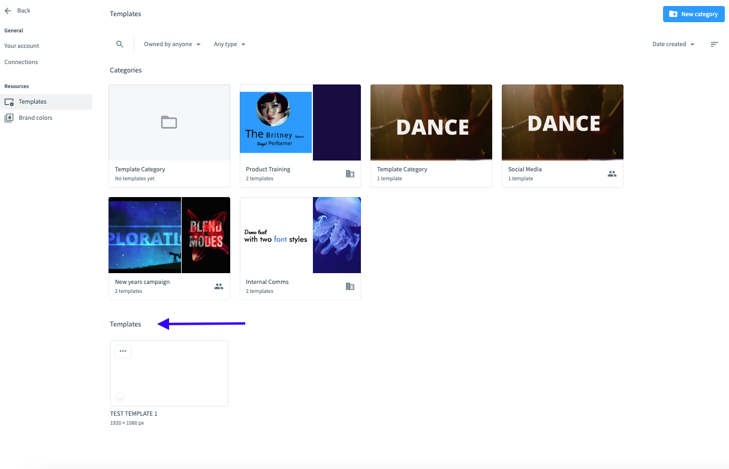Go Back using the Back link
This screenshot has height=469, width=729.
[17, 11]
